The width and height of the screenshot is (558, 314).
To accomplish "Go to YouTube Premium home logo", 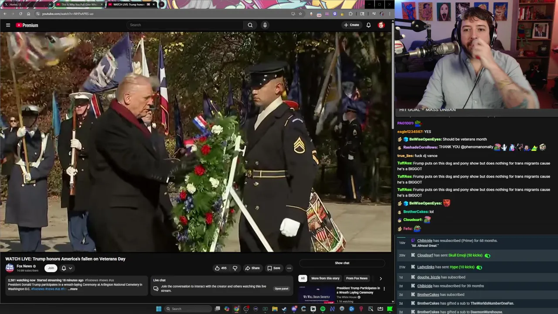I will tap(27, 25).
